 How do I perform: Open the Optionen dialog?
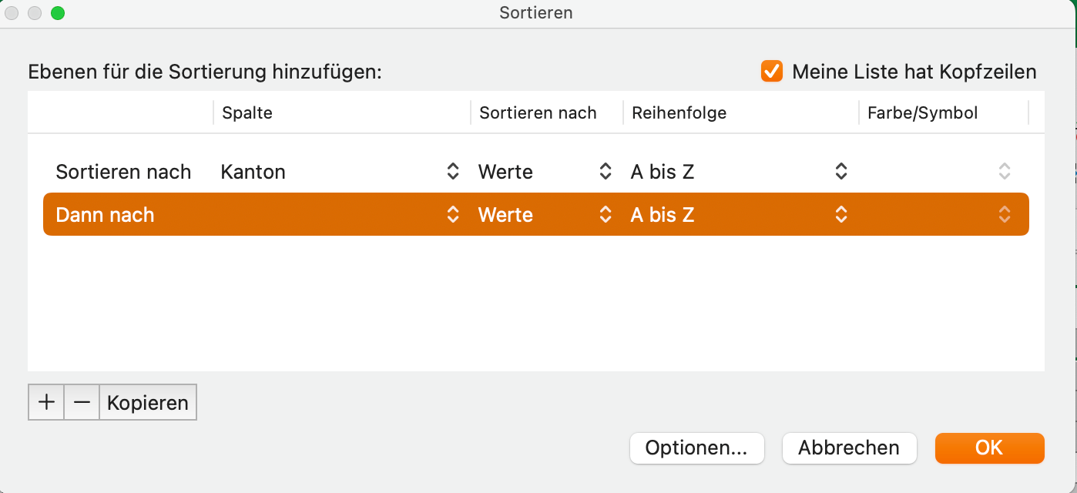[696, 448]
